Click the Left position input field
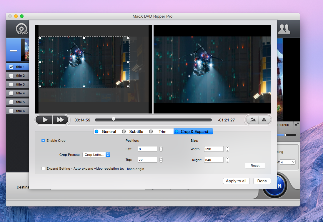The height and width of the screenshot is (222, 323). (147, 149)
